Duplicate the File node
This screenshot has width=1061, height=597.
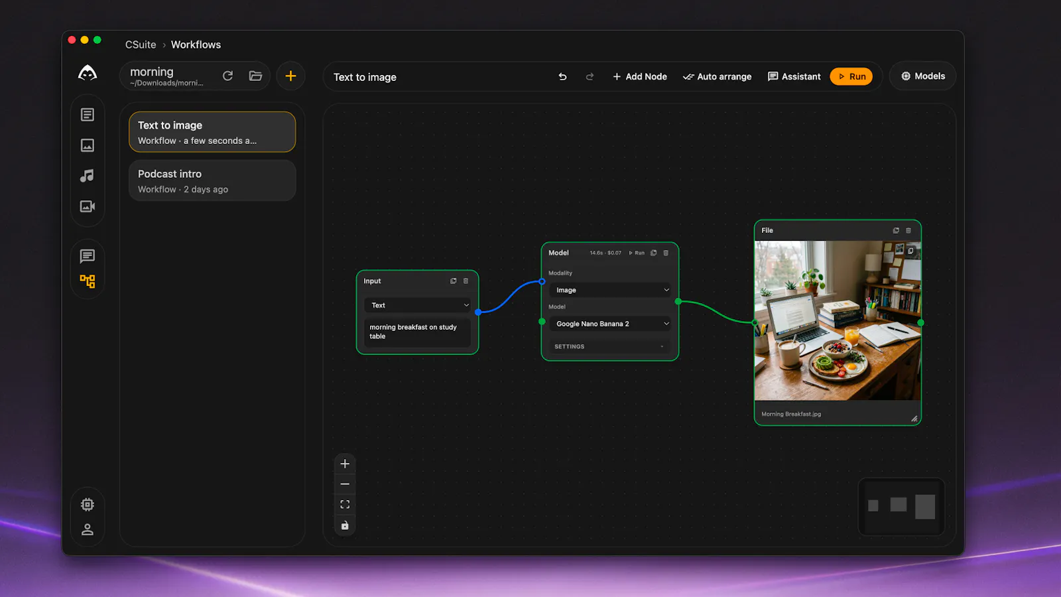click(896, 231)
